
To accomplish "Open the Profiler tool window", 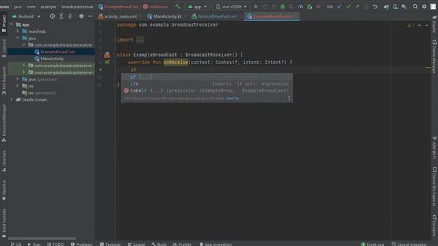I will coord(182,244).
